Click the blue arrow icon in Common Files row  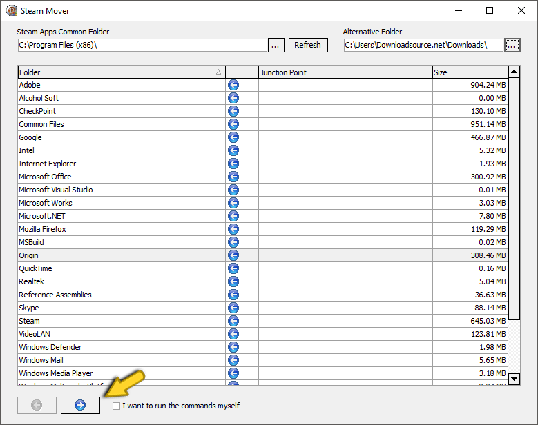pyautogui.click(x=233, y=124)
